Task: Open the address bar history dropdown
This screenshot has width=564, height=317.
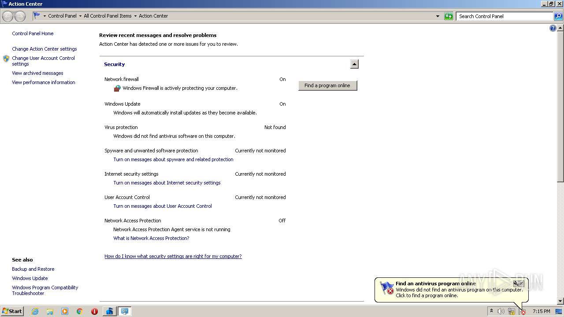Action: pyautogui.click(x=438, y=16)
